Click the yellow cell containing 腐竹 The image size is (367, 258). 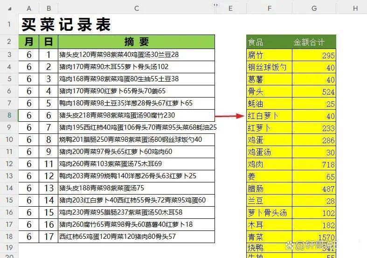coord(270,55)
